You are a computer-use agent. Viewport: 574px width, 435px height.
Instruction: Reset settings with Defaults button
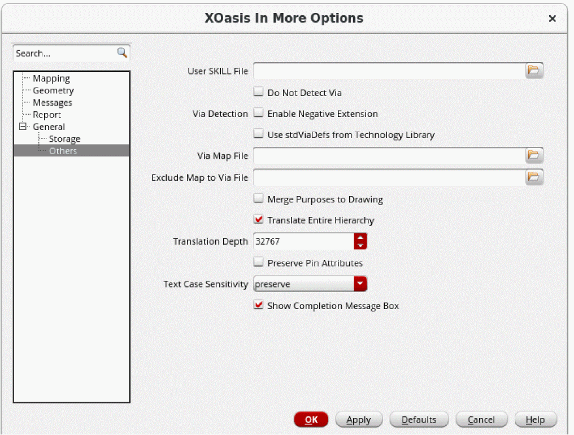pos(419,420)
